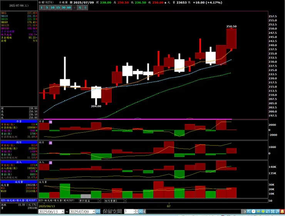The width and height of the screenshot is (285, 216).
Task: Click the SMA5 indicator row
Action: click(x=19, y=13)
